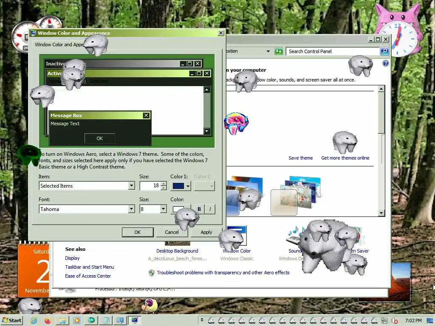Click the Save theme link
This screenshot has width=435, height=326.
[x=300, y=158]
